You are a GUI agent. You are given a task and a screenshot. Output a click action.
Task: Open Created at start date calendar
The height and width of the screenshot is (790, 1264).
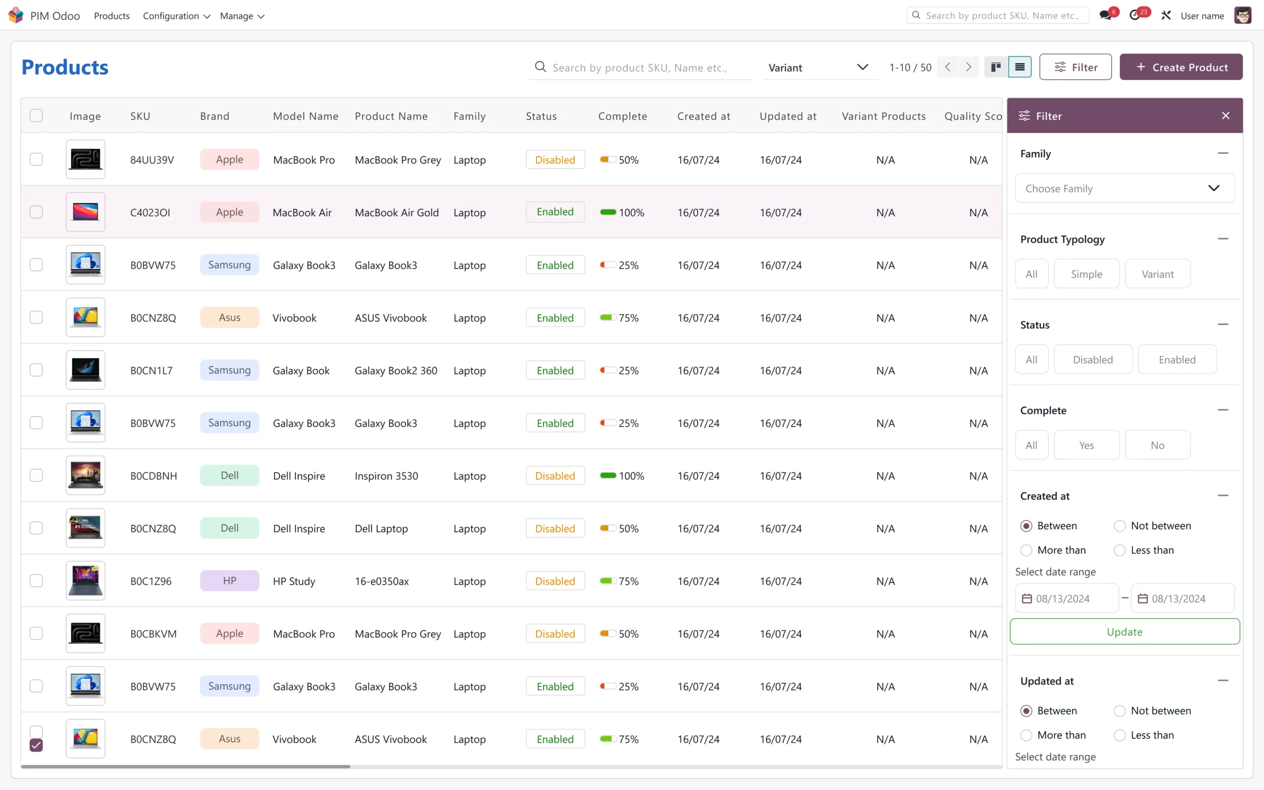[x=1027, y=598]
